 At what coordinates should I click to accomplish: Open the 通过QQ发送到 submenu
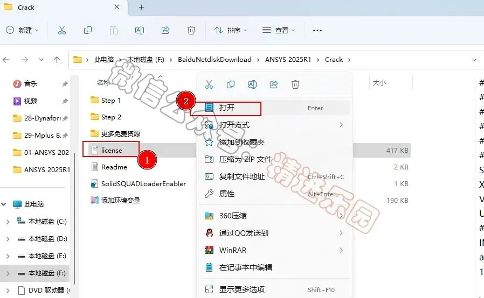click(x=274, y=233)
